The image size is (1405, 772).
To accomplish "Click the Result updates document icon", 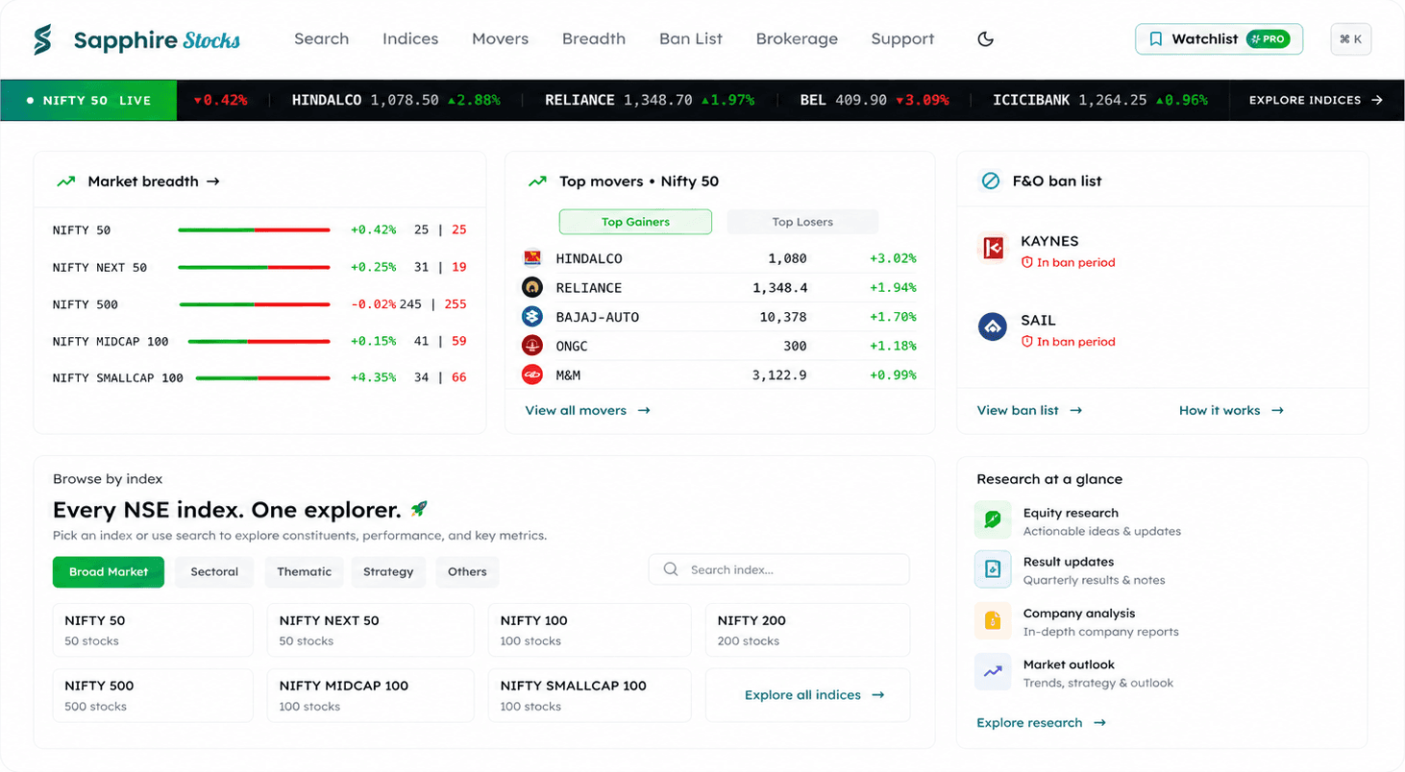I will pyautogui.click(x=993, y=569).
